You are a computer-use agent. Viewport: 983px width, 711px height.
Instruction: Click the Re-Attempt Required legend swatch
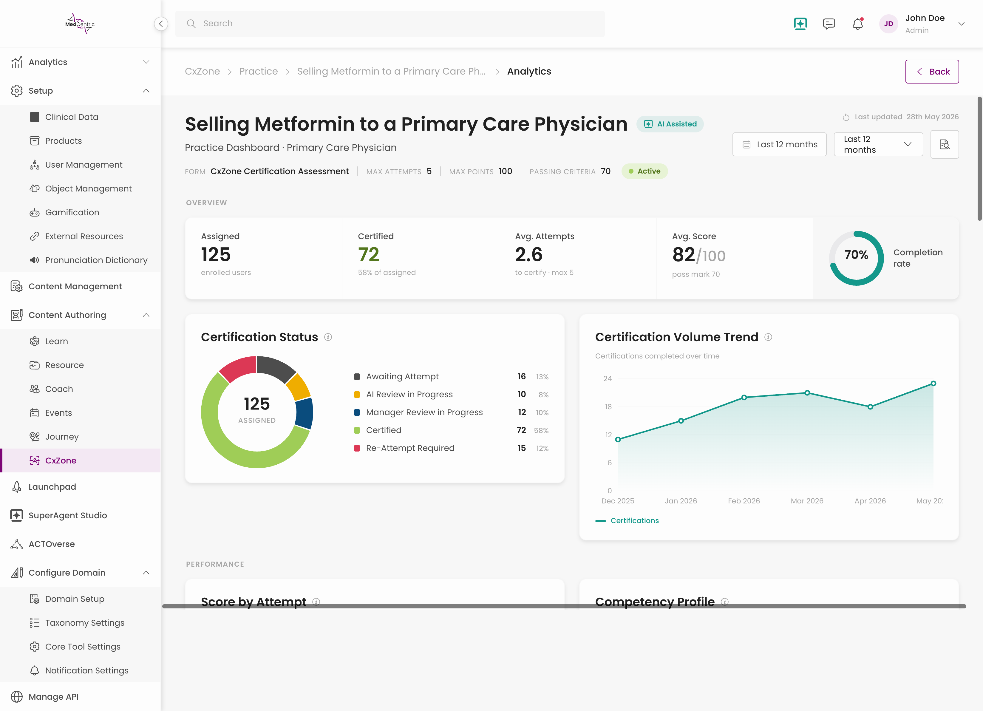357,448
